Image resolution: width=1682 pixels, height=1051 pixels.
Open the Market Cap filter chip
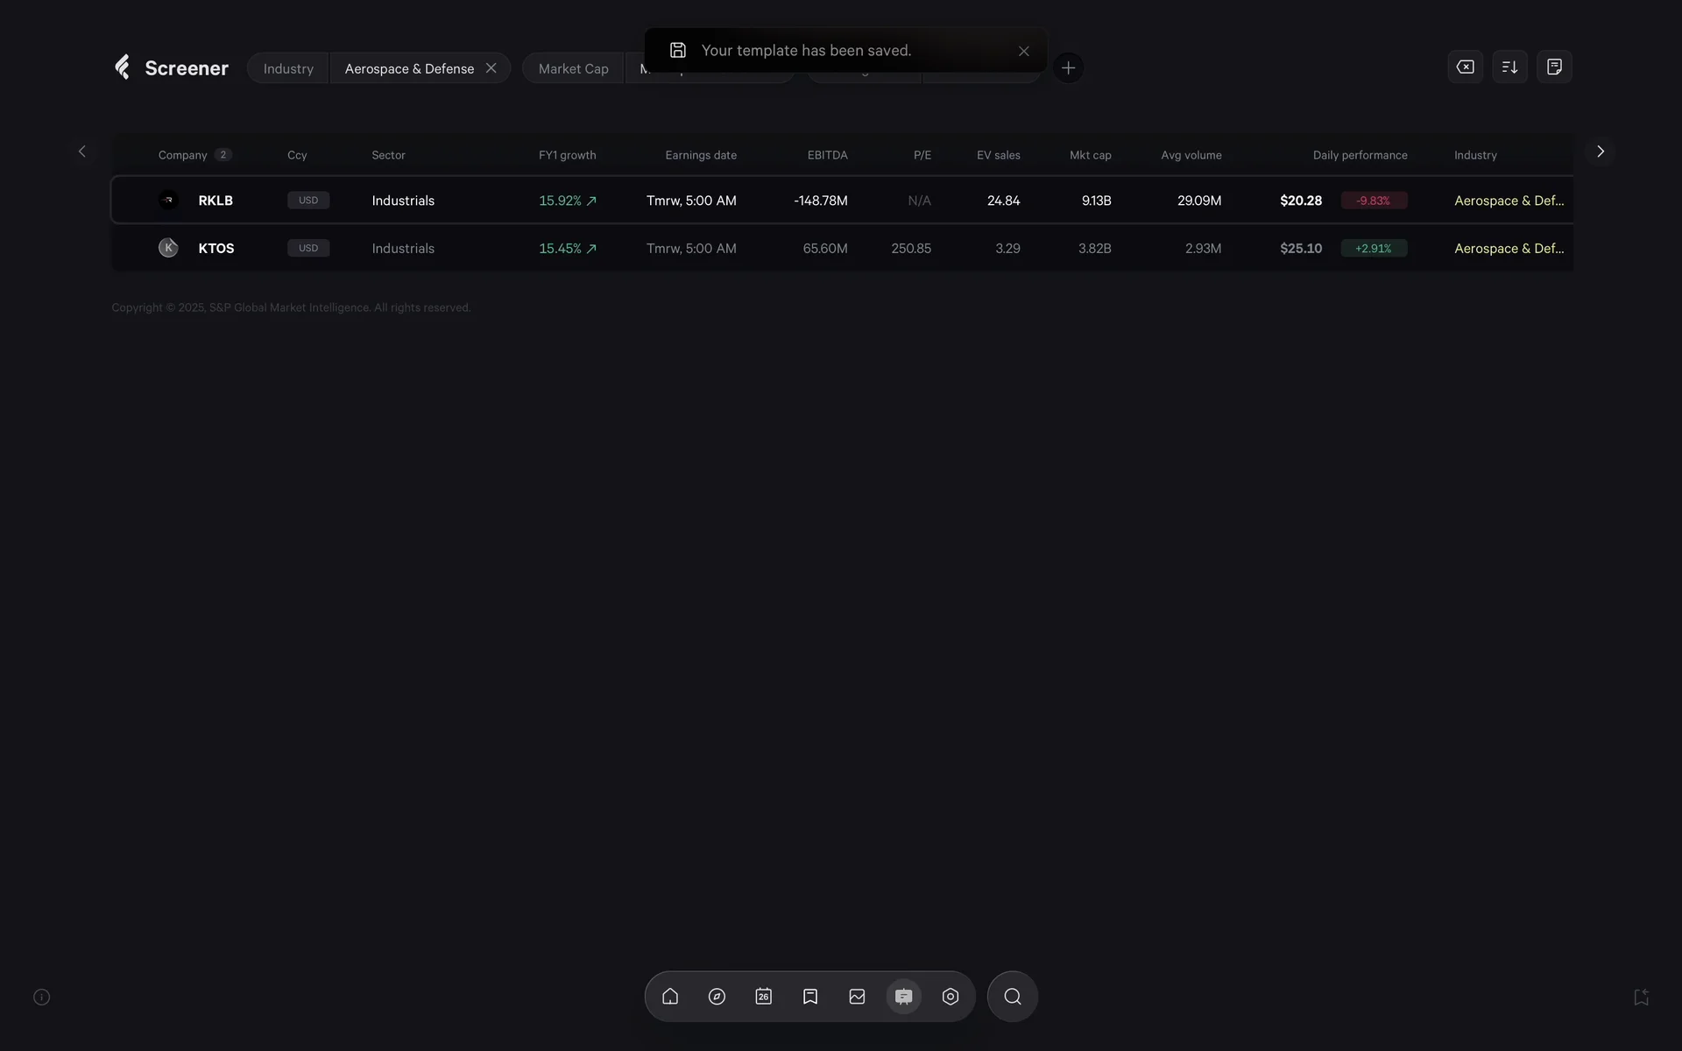pos(573,68)
